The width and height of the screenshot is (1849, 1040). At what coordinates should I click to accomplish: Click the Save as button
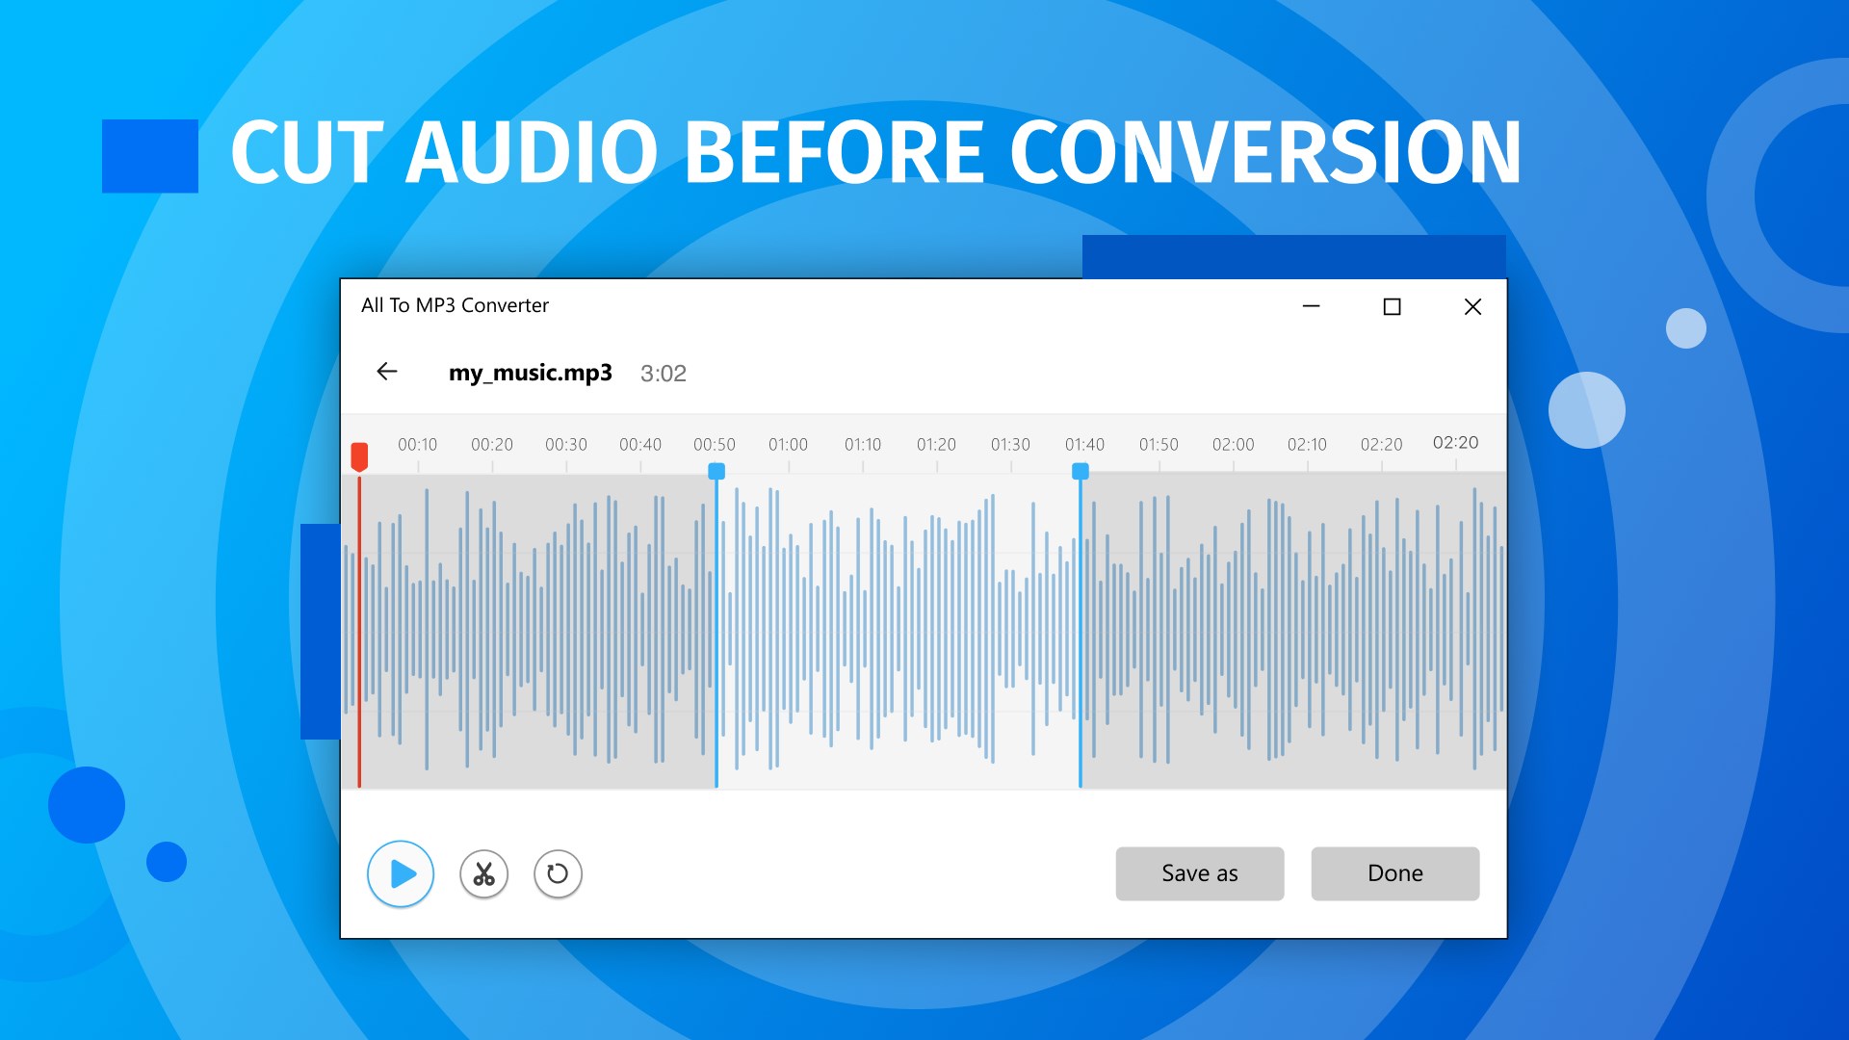pyautogui.click(x=1199, y=873)
